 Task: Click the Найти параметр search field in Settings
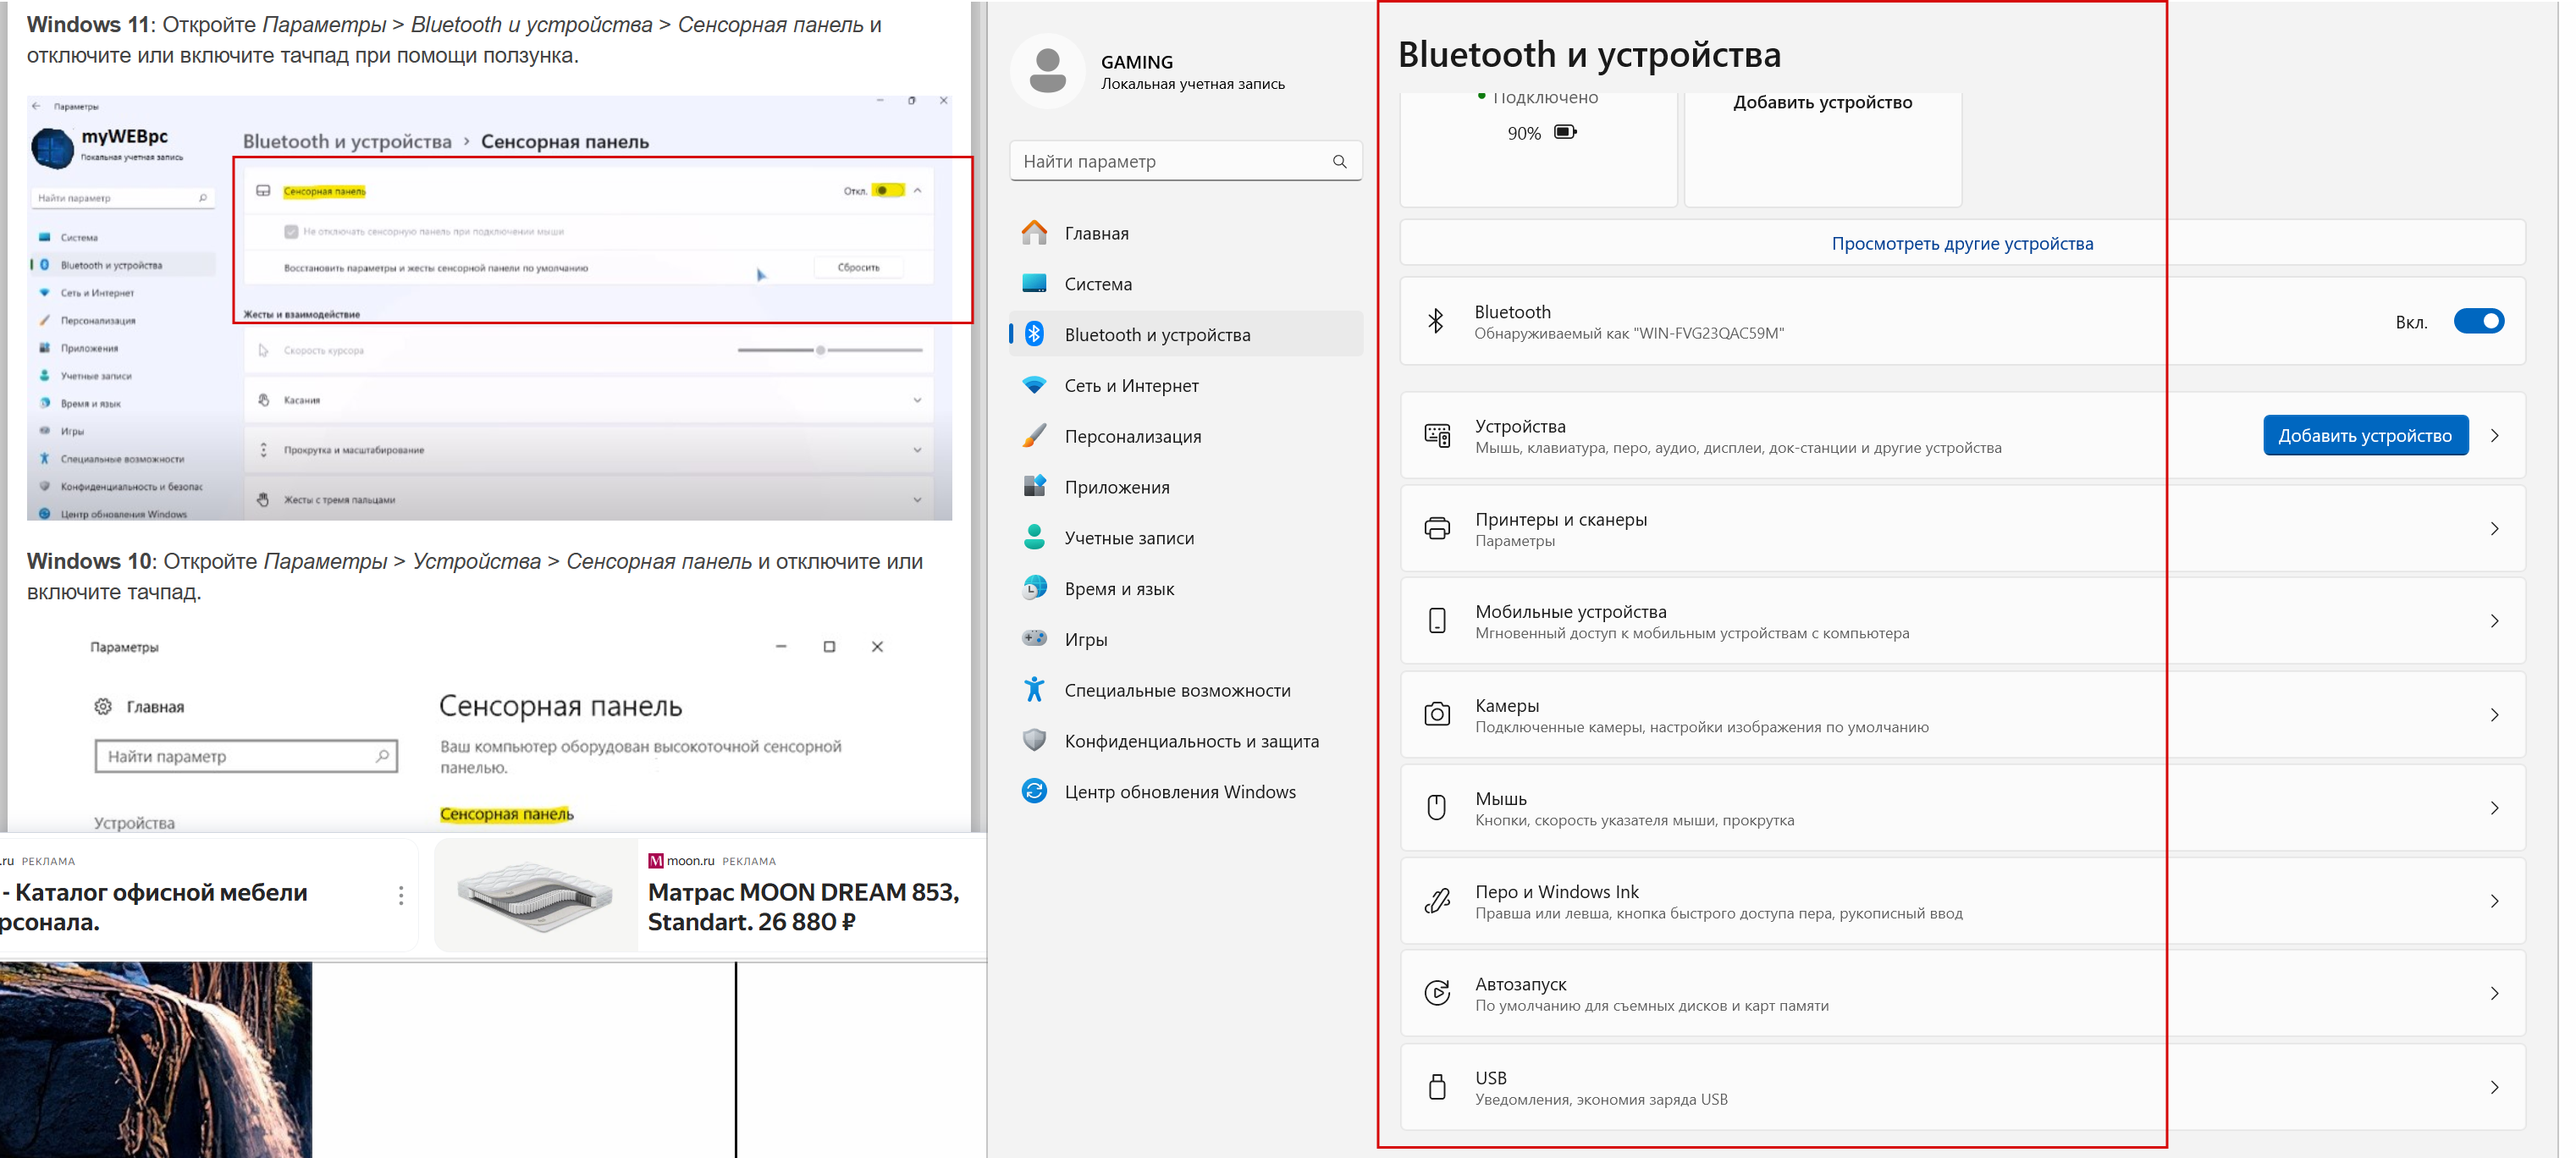coord(1186,161)
